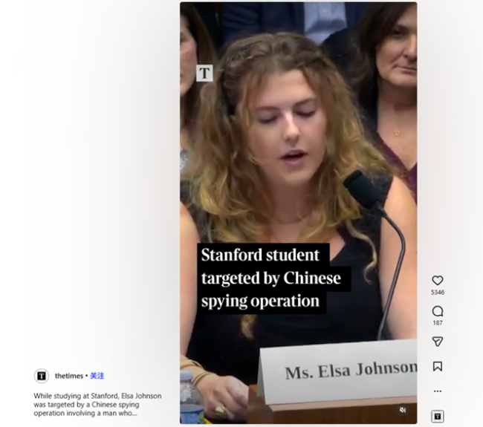The width and height of the screenshot is (483, 427).
Task: Follow thetimes using the blue 关注 button
Action: 97,376
